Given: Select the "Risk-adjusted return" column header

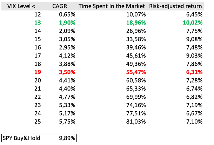Looking at the screenshot, I should 176,6.
